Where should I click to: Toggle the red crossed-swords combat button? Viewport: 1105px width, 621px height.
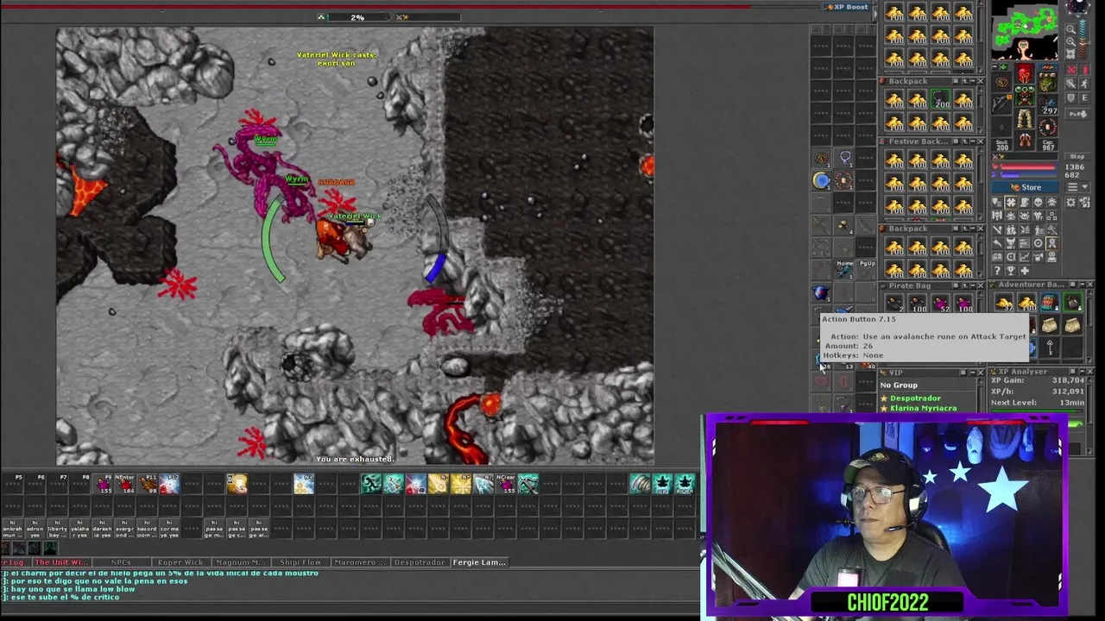pyautogui.click(x=1071, y=70)
